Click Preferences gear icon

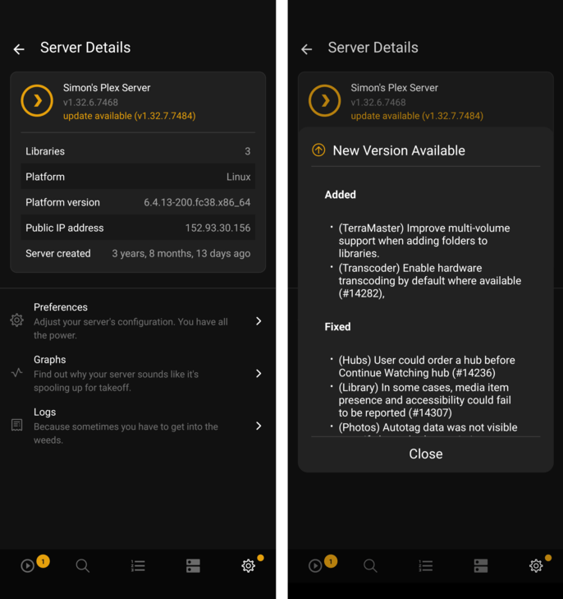16,320
